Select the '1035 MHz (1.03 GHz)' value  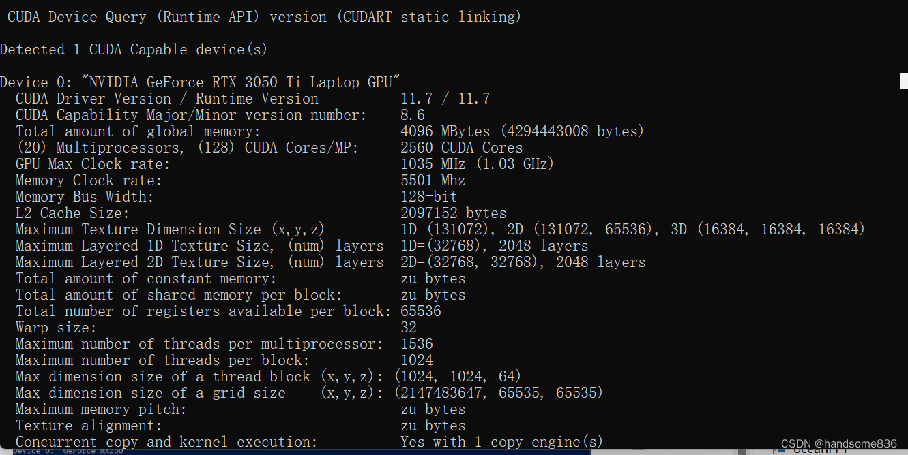tap(478, 164)
